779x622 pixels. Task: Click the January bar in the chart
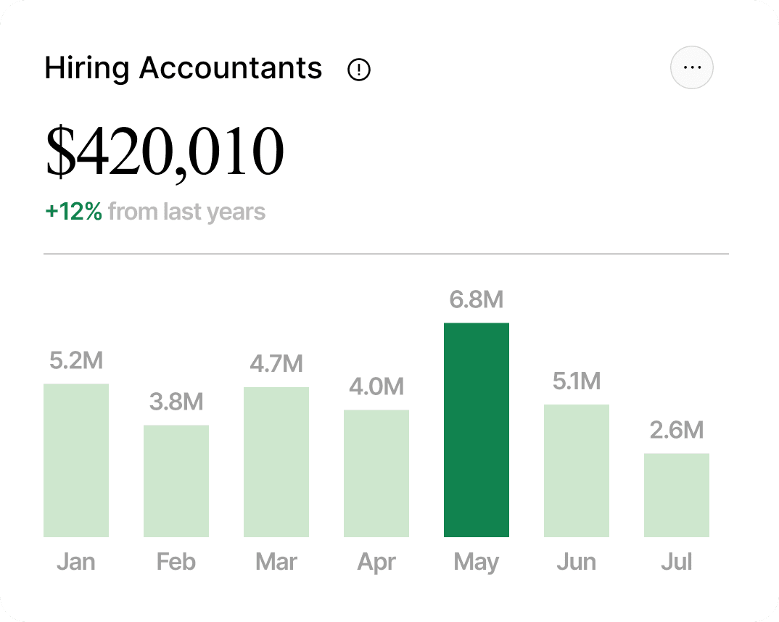point(76,460)
